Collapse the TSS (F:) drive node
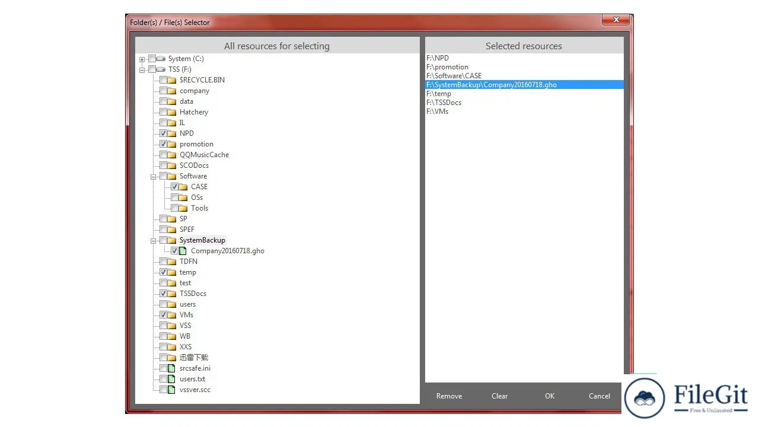 pyautogui.click(x=142, y=70)
